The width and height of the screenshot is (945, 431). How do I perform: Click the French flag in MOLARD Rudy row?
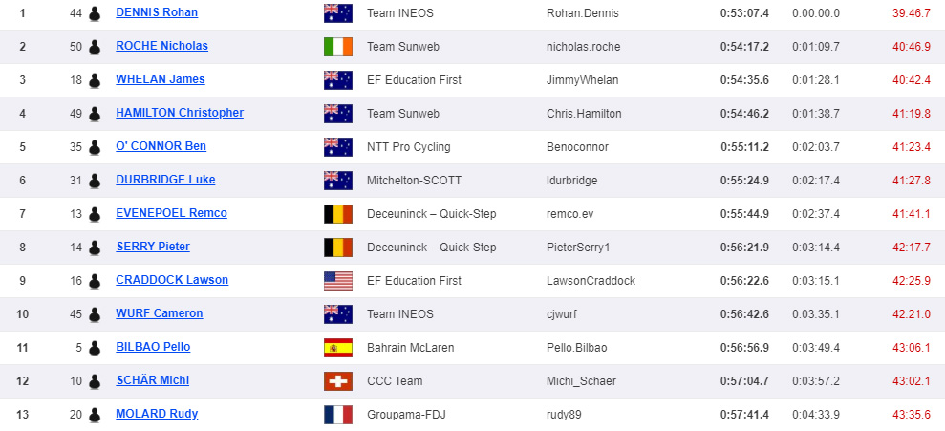[x=338, y=415]
